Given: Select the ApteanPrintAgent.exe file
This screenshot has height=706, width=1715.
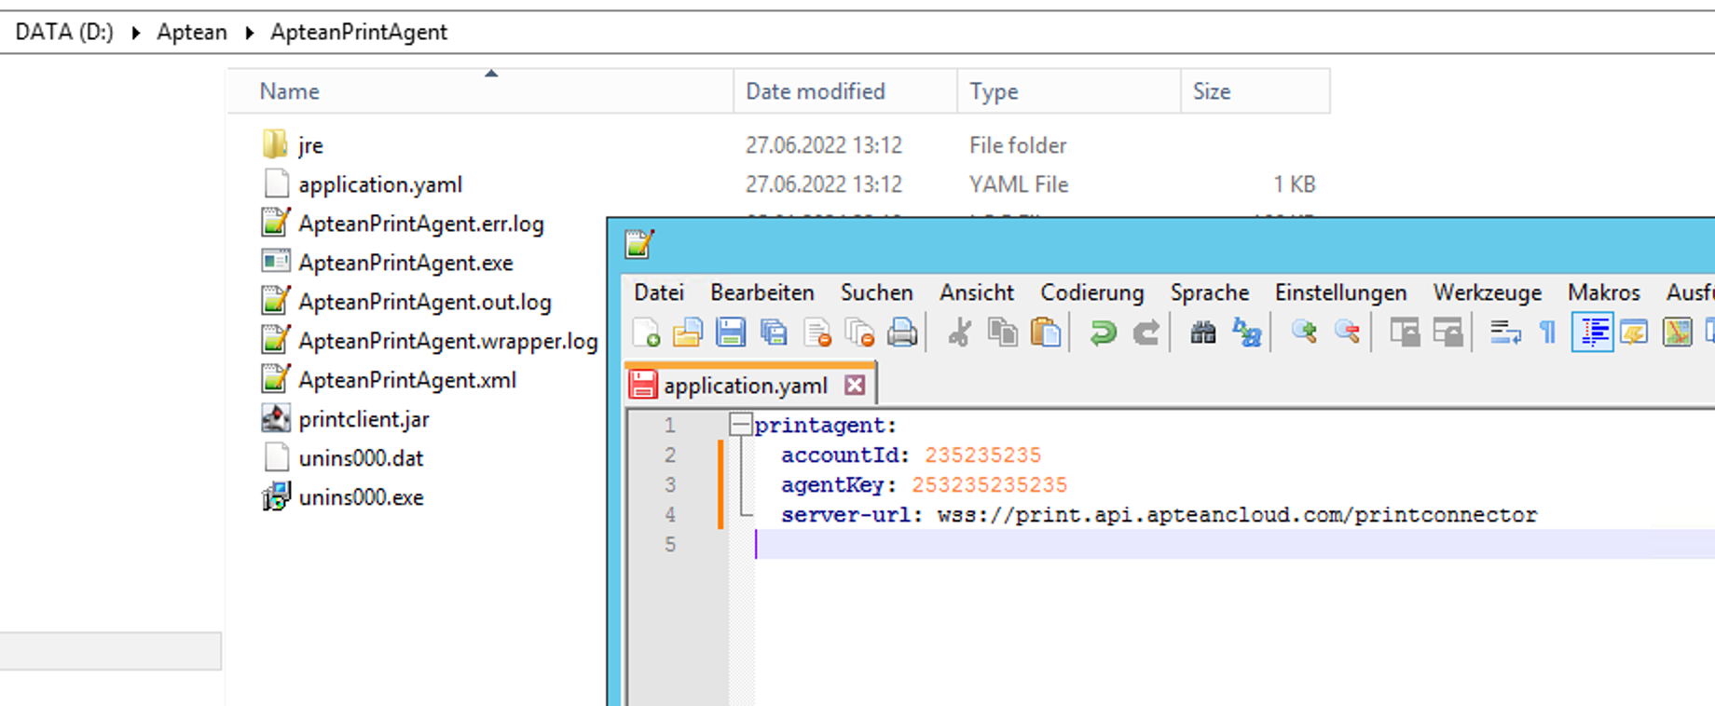Looking at the screenshot, I should (x=405, y=263).
